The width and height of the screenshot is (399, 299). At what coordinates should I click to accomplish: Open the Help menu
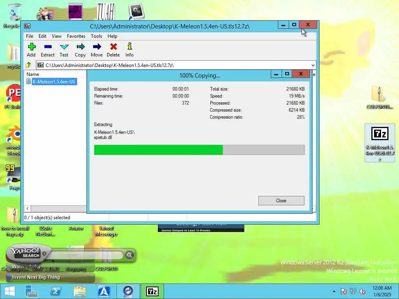click(112, 36)
